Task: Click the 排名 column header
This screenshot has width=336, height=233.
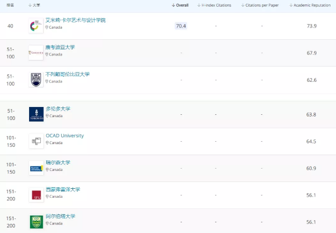Action: click(10, 5)
